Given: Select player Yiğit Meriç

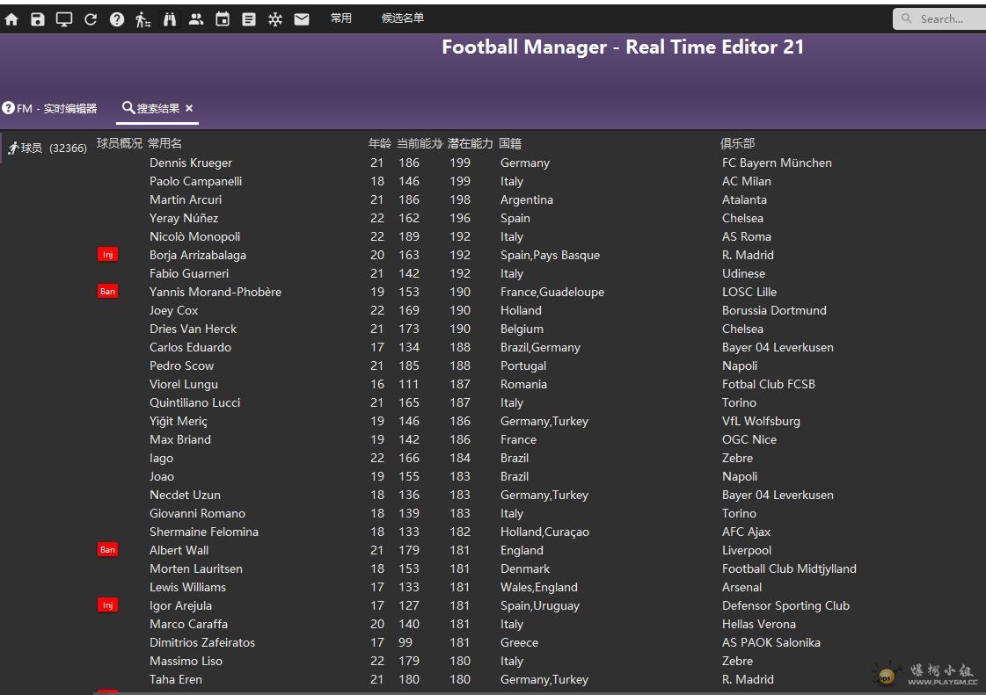Looking at the screenshot, I should [x=178, y=421].
